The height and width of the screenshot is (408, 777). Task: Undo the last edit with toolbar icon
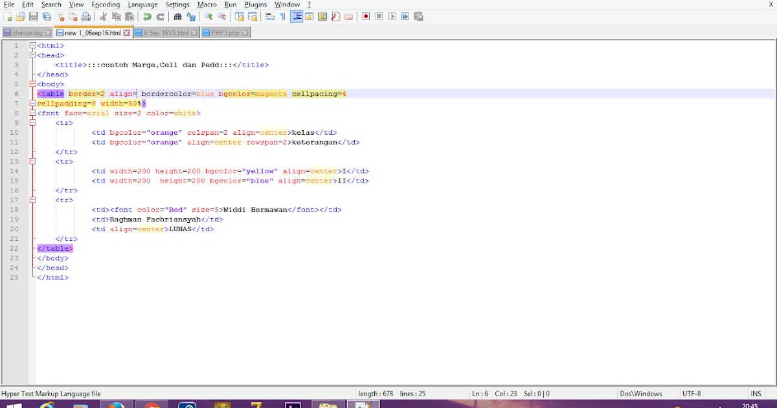148,16
